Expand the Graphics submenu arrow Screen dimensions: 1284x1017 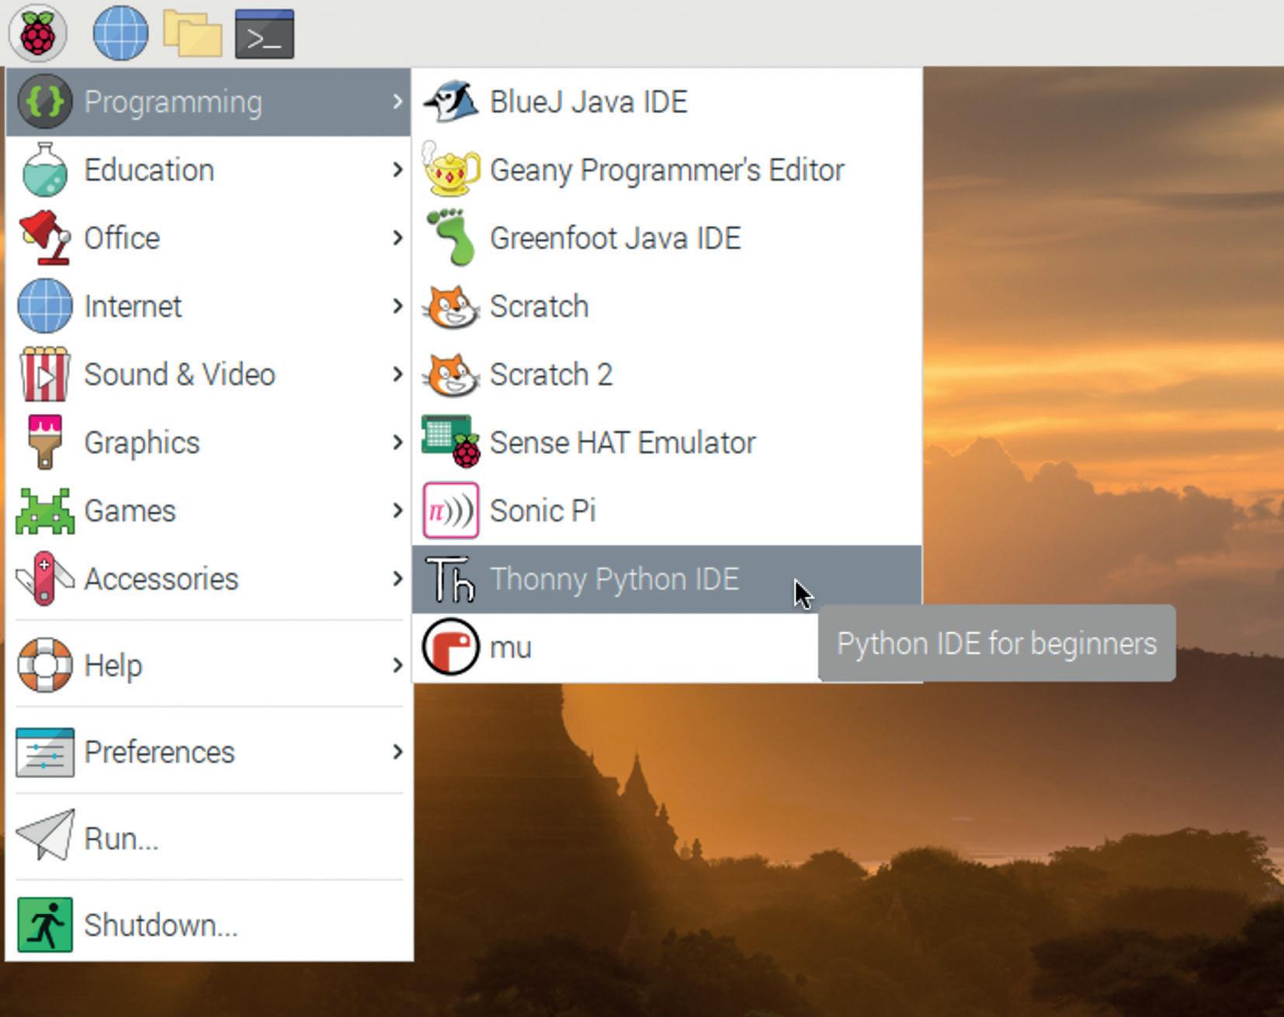pos(397,442)
